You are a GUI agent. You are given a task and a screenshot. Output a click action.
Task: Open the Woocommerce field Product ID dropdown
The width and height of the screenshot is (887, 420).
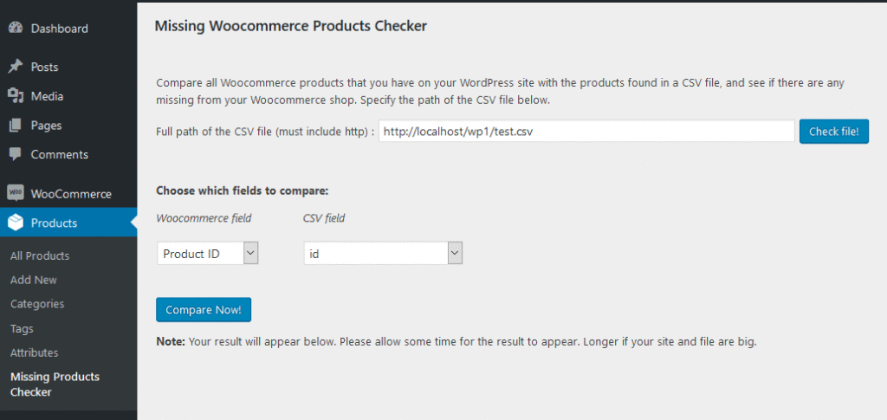[x=208, y=253]
